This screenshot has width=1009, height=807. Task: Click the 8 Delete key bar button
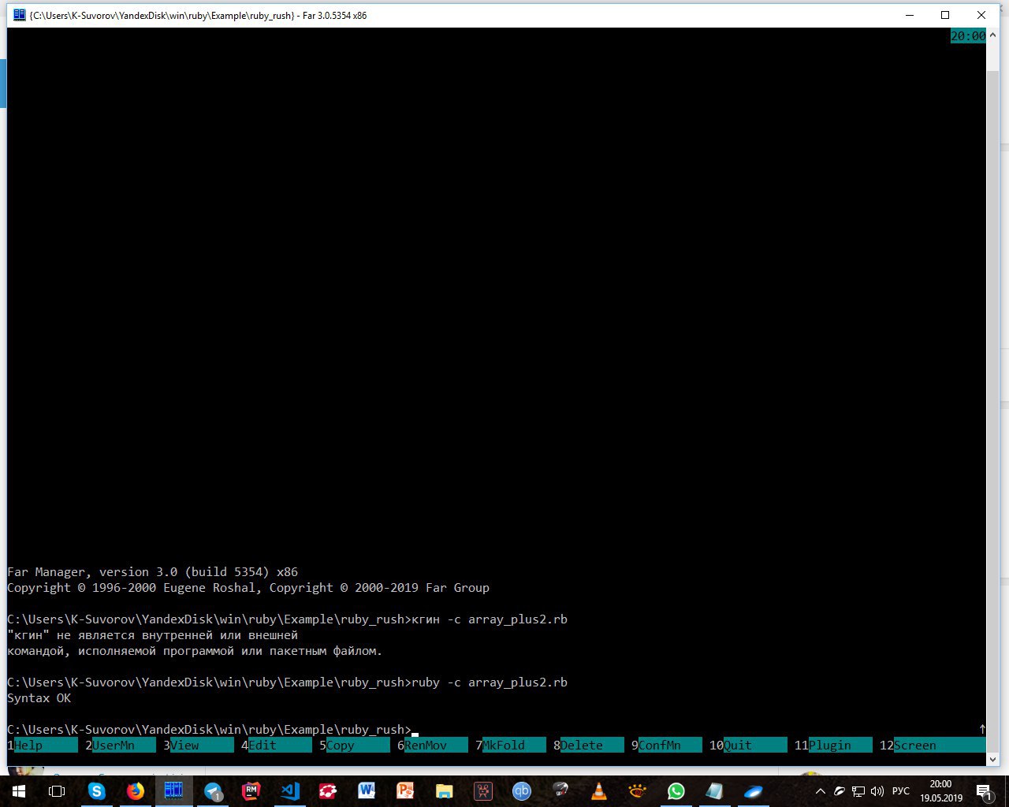tap(589, 746)
